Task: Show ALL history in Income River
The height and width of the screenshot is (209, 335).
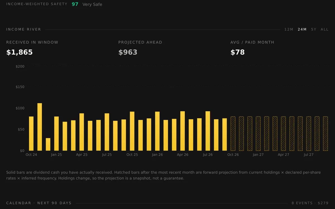Action: [x=325, y=29]
